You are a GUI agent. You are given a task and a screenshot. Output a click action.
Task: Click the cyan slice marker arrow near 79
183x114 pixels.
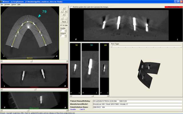(39, 16)
